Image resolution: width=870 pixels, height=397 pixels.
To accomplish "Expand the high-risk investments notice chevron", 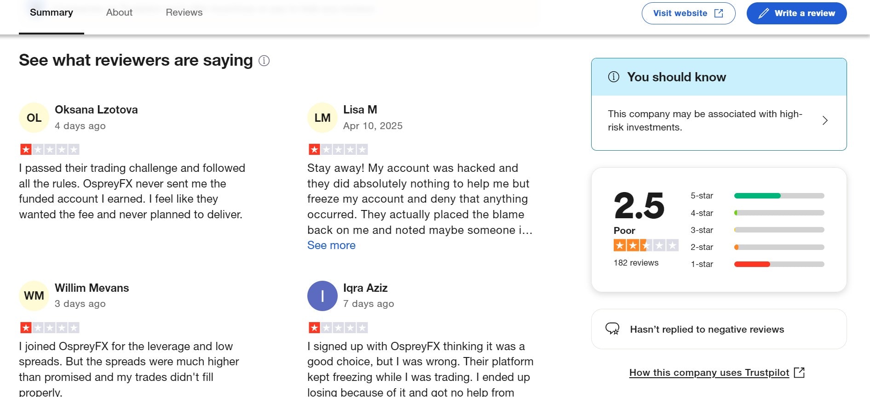I will click(x=825, y=120).
